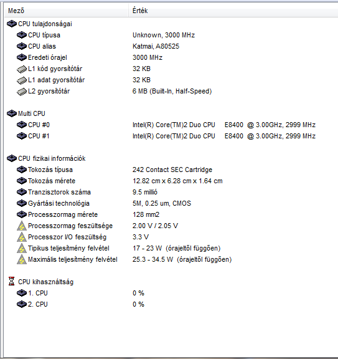Click the chip icon beside CPU típusa
The image size is (338, 359).
tap(22, 35)
